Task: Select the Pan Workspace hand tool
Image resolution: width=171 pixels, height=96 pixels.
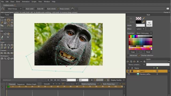Action: coord(2,59)
